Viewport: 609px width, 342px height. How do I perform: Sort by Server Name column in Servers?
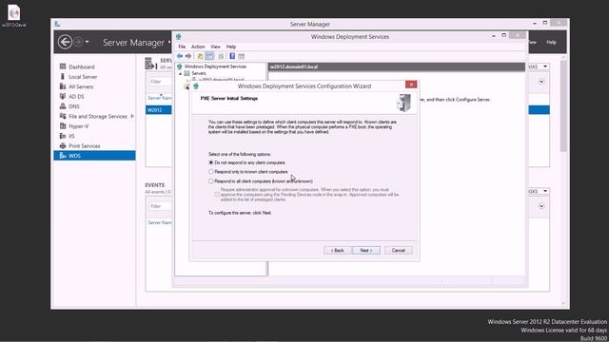pos(160,98)
